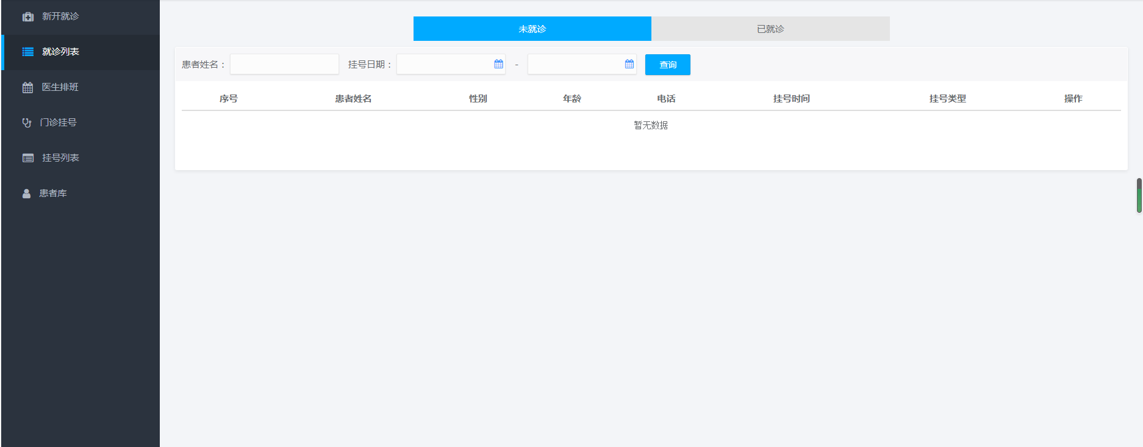Switch to the 已就诊 tab

[x=770, y=29]
